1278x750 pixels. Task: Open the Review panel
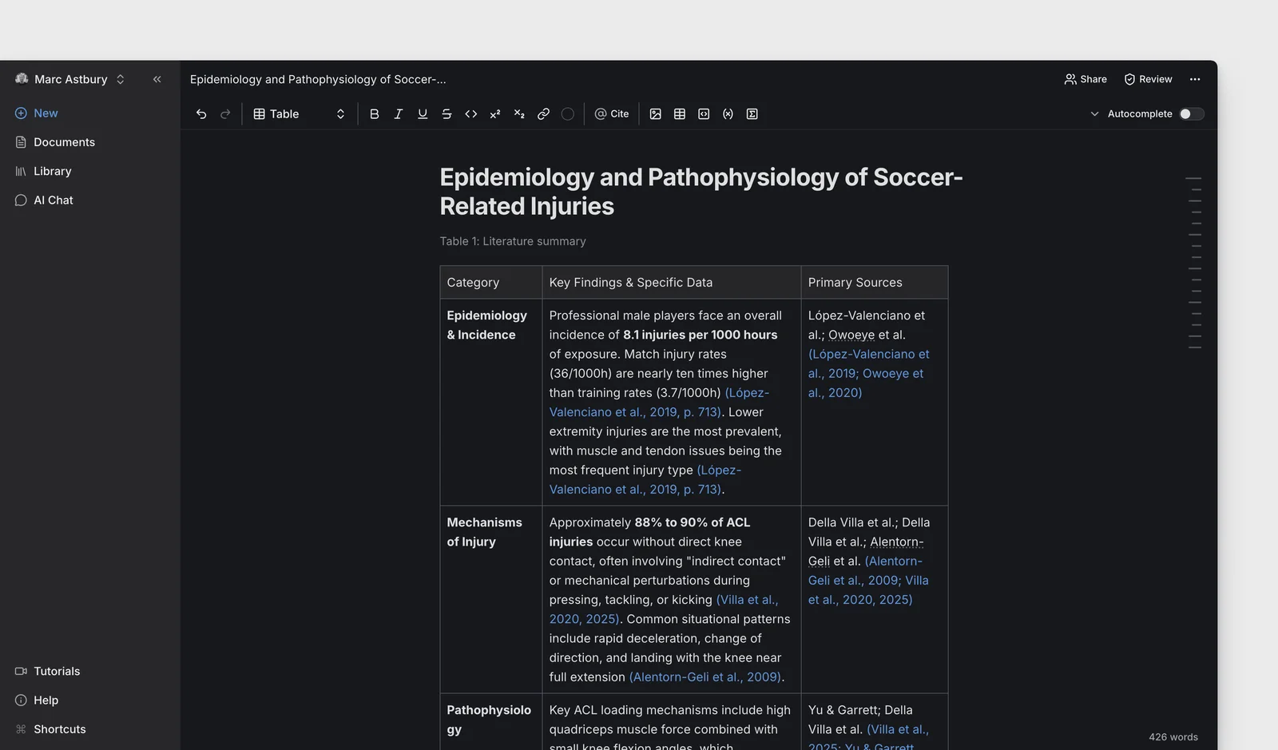[1148, 79]
